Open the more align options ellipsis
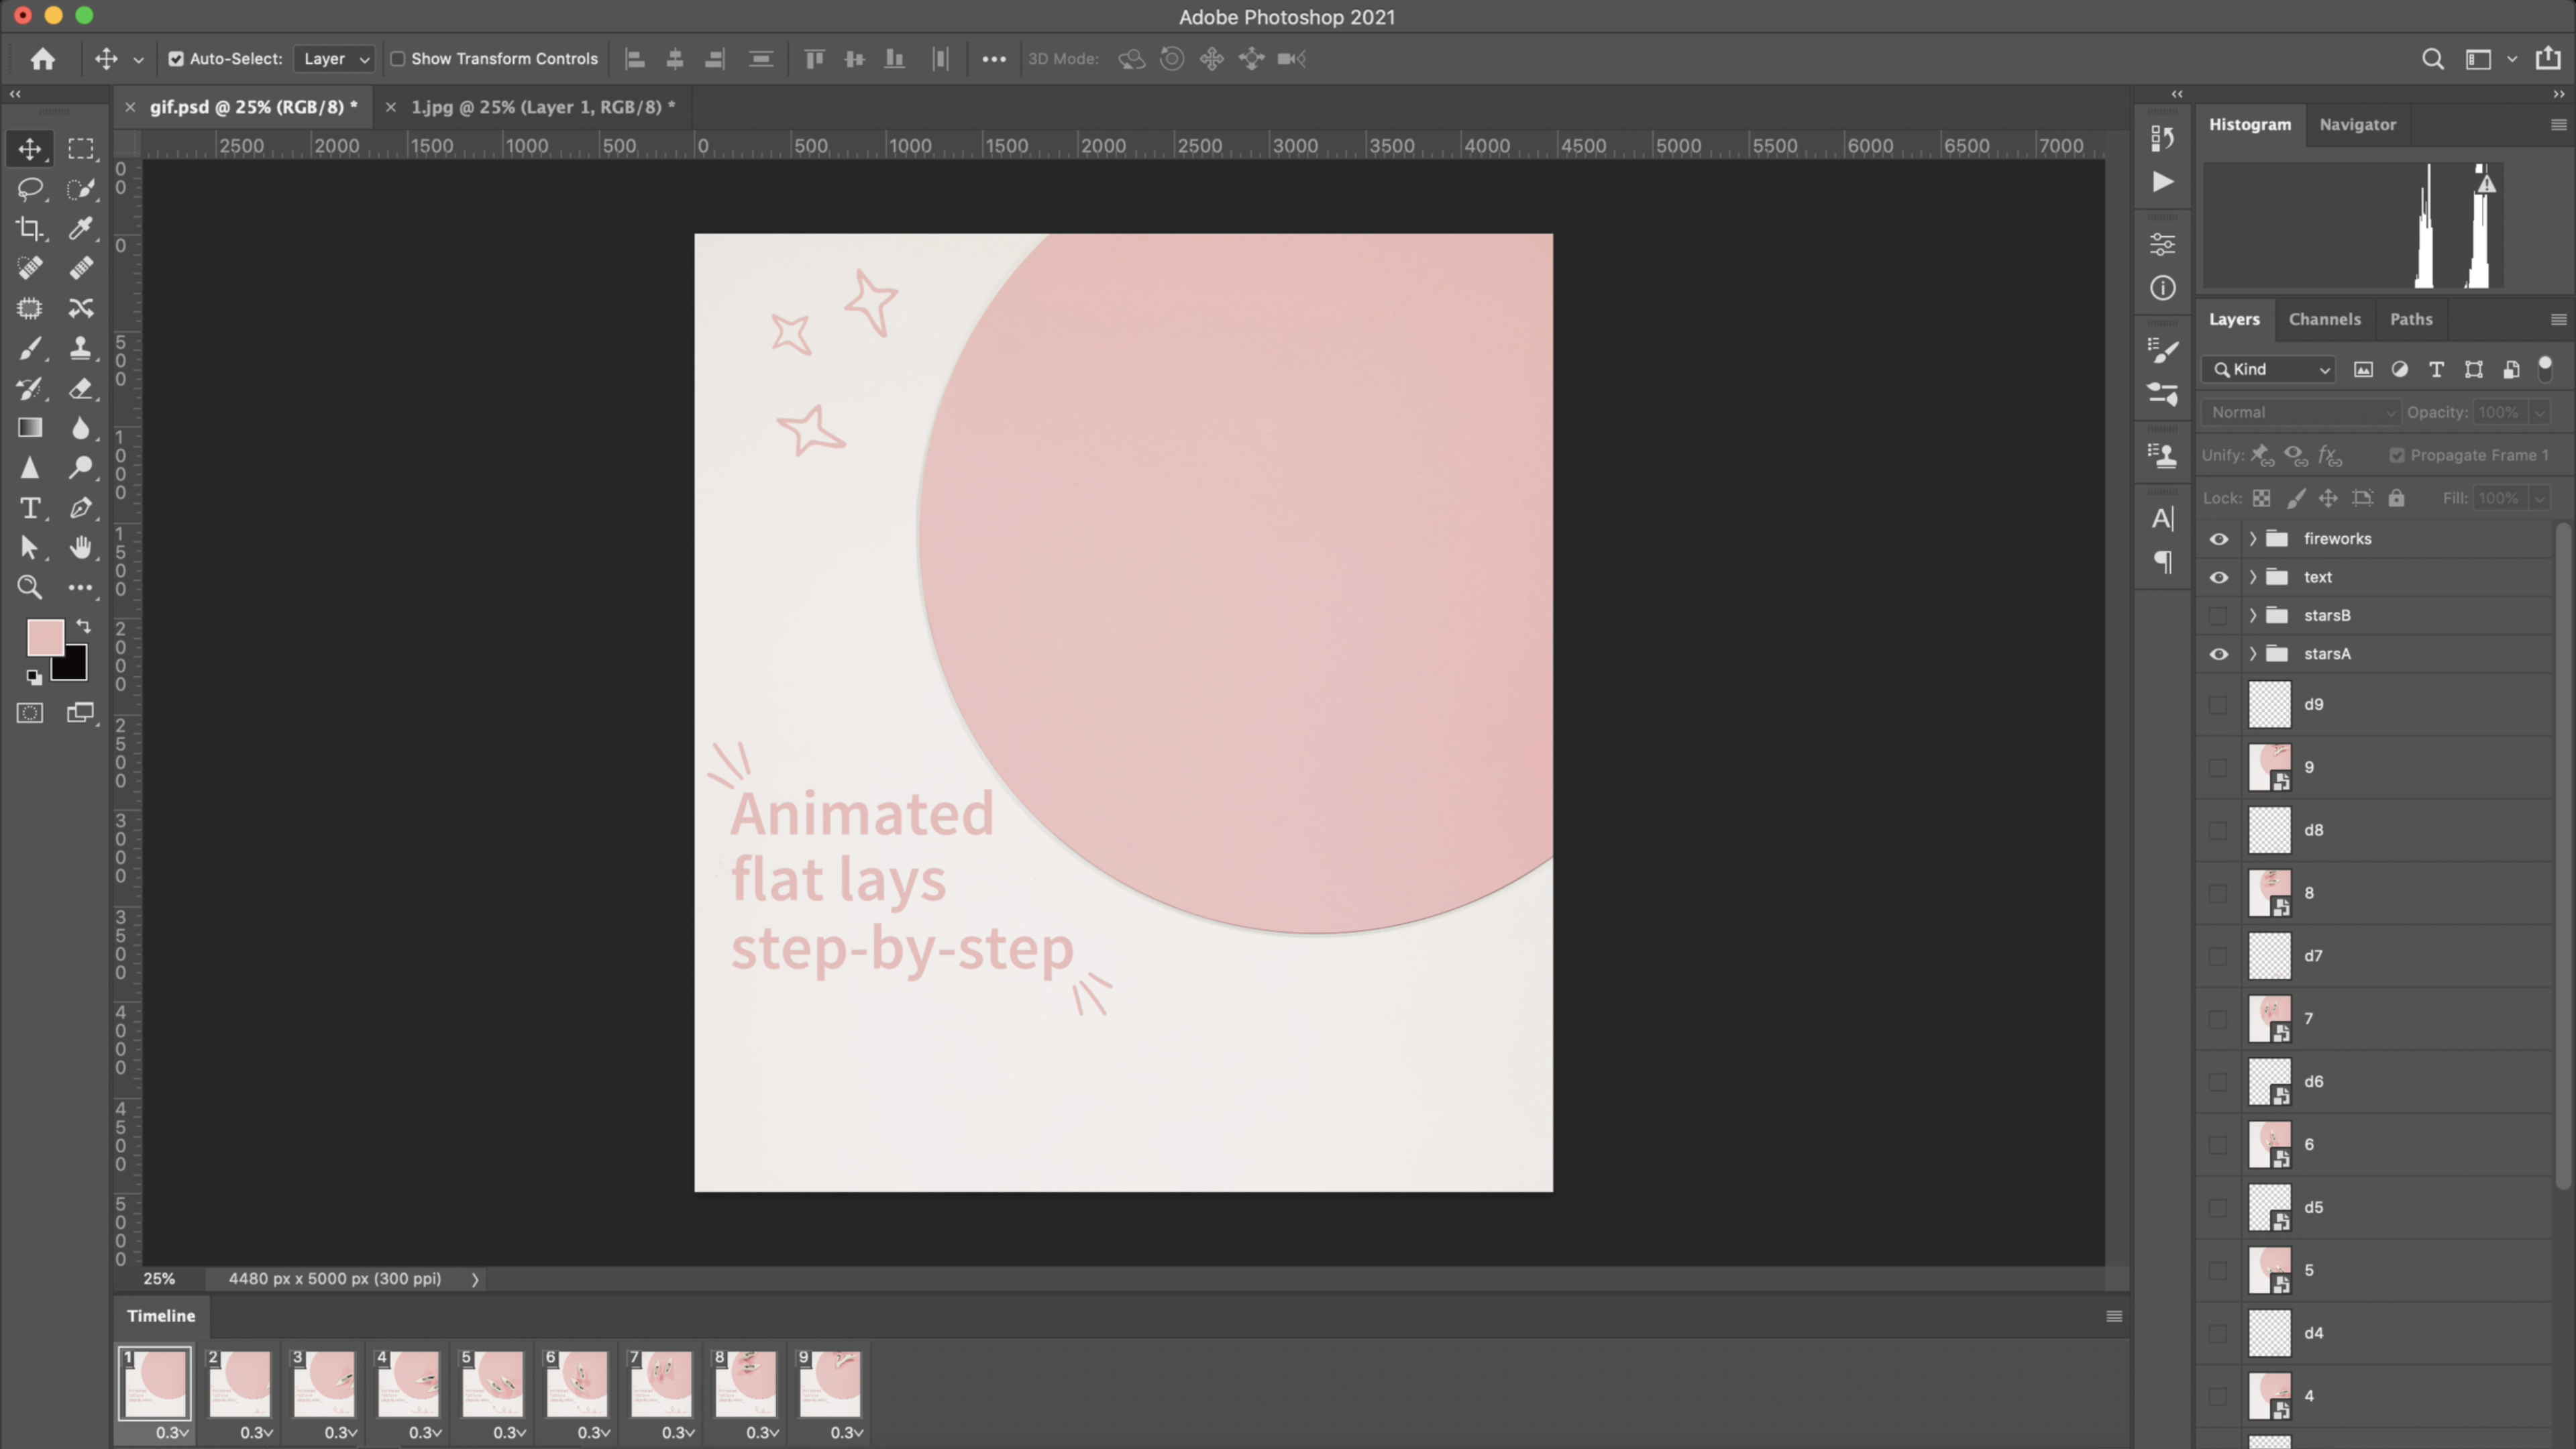 [993, 59]
